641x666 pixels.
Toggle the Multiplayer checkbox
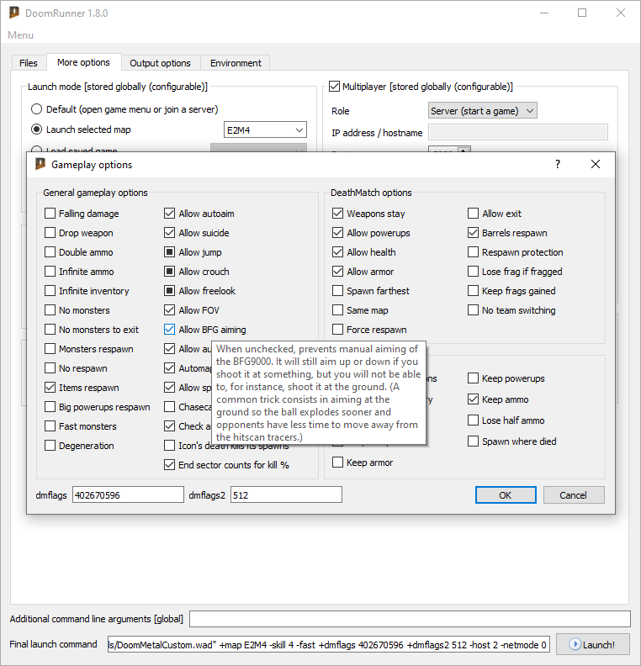[x=335, y=87]
